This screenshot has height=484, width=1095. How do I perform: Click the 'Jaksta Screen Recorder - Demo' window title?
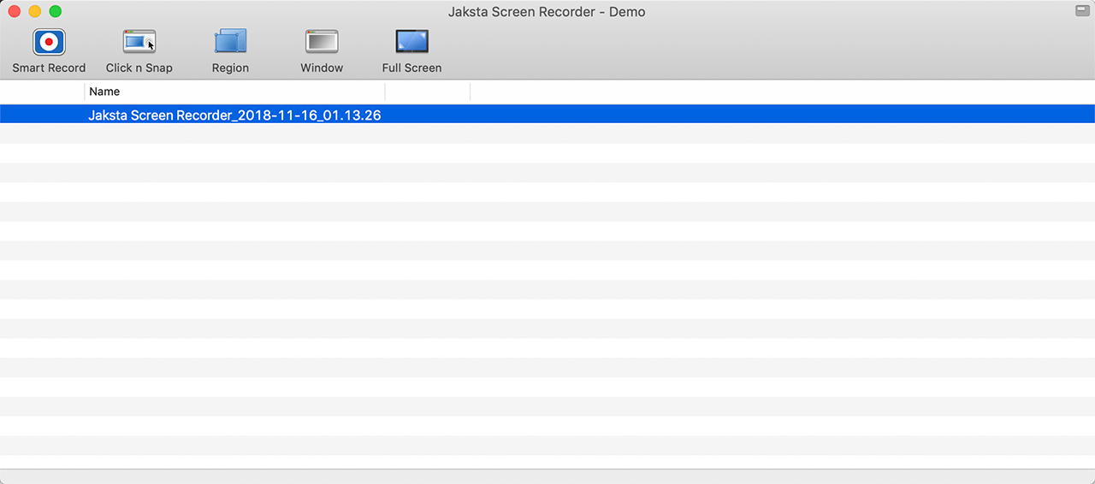pos(547,12)
